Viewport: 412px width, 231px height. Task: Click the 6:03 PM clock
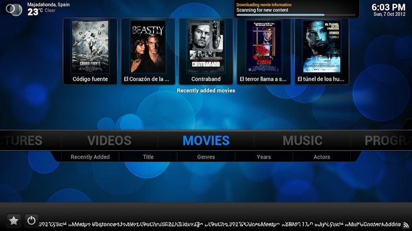click(x=388, y=7)
